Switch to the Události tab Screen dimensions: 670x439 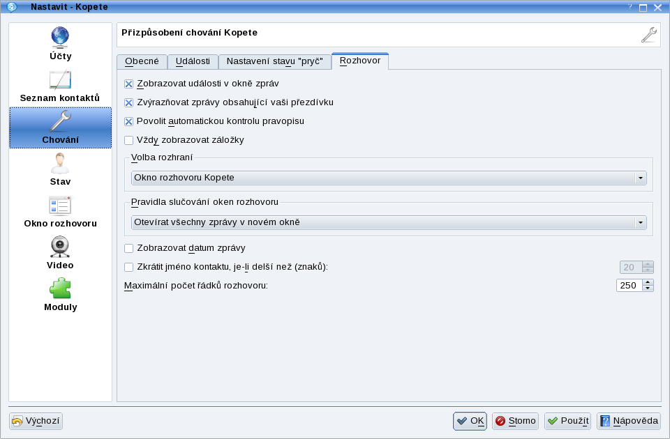point(193,61)
